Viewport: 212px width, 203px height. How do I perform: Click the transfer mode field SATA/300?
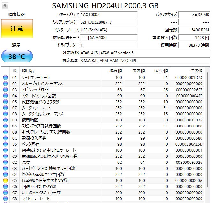[x=109, y=38]
